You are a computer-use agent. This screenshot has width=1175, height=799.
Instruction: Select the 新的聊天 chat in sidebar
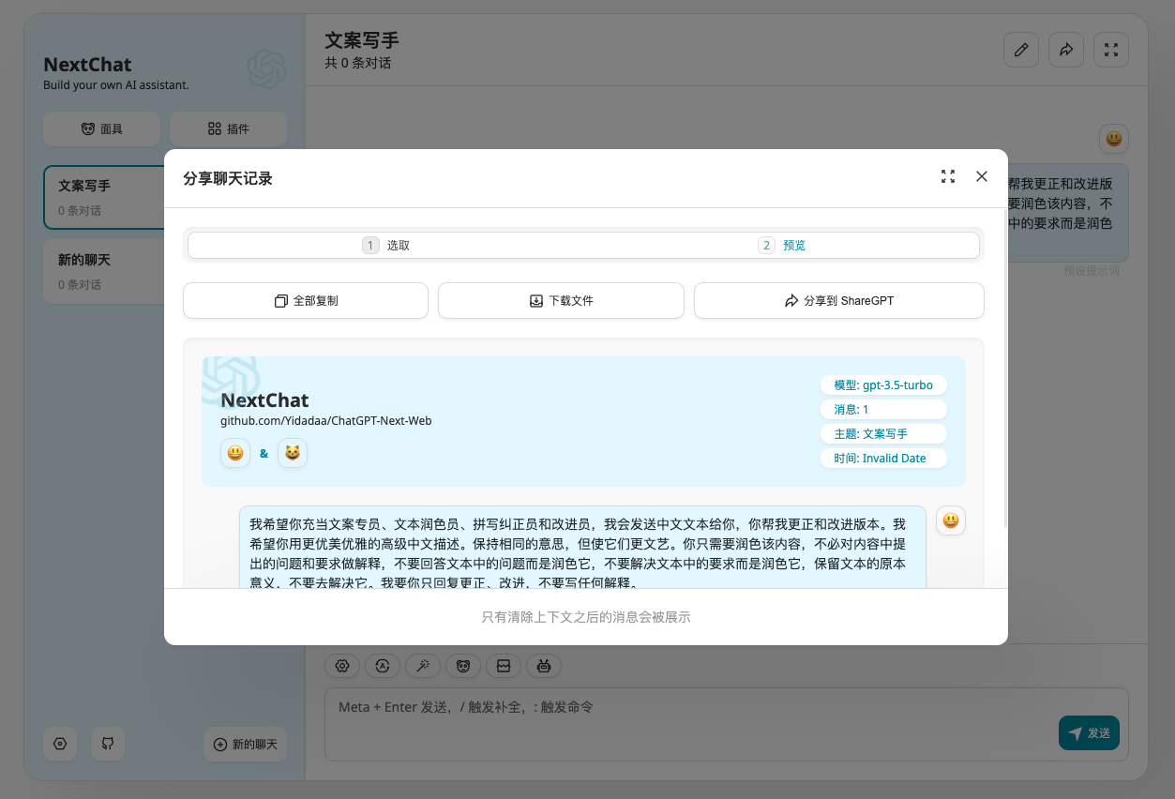(x=104, y=272)
